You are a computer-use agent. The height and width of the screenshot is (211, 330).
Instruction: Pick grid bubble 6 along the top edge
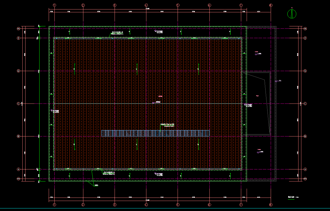[x=209, y=5]
